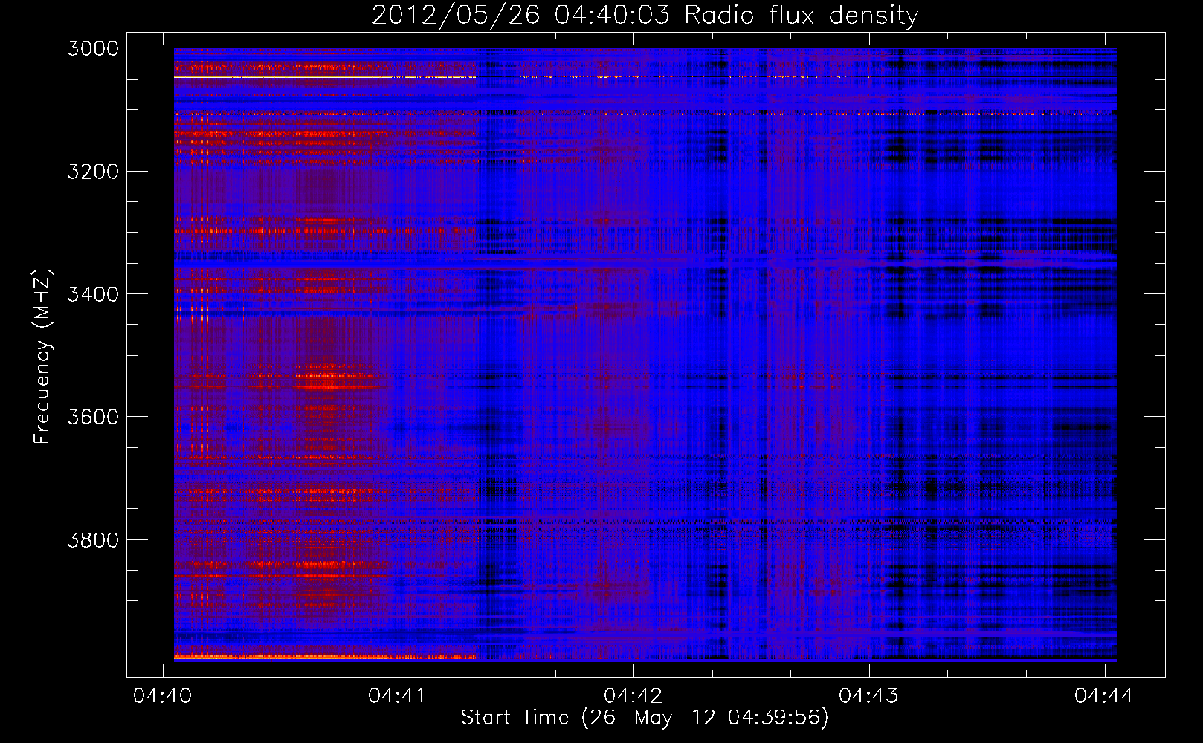The width and height of the screenshot is (1203, 743).
Task: Click the 04:44 time axis label
Action: pyautogui.click(x=1104, y=695)
